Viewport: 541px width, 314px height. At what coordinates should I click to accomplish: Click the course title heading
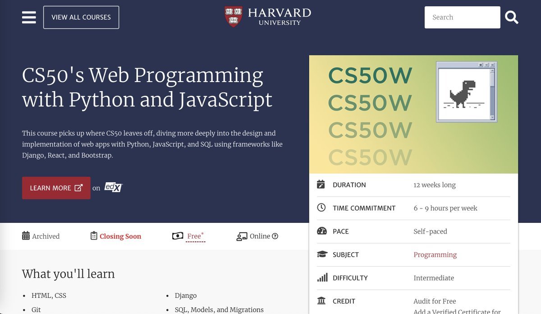147,88
